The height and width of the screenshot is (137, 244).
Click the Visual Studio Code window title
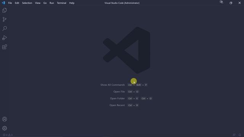(122, 3)
